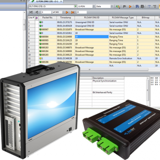
Task: Close the G-PON (ONU (19) <2>) tab
Action: point(61,1)
